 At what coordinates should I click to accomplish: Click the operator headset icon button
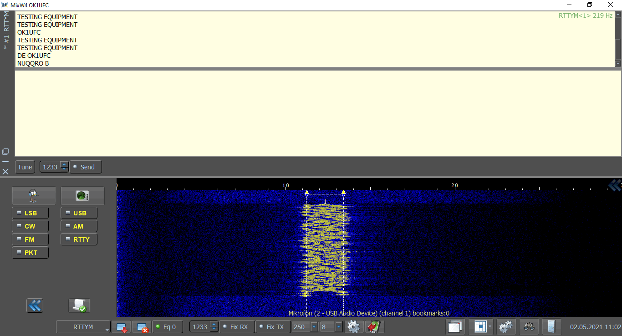point(34,196)
